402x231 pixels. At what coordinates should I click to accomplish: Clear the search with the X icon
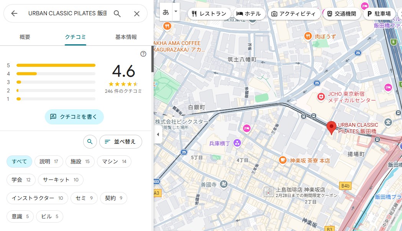[137, 14]
